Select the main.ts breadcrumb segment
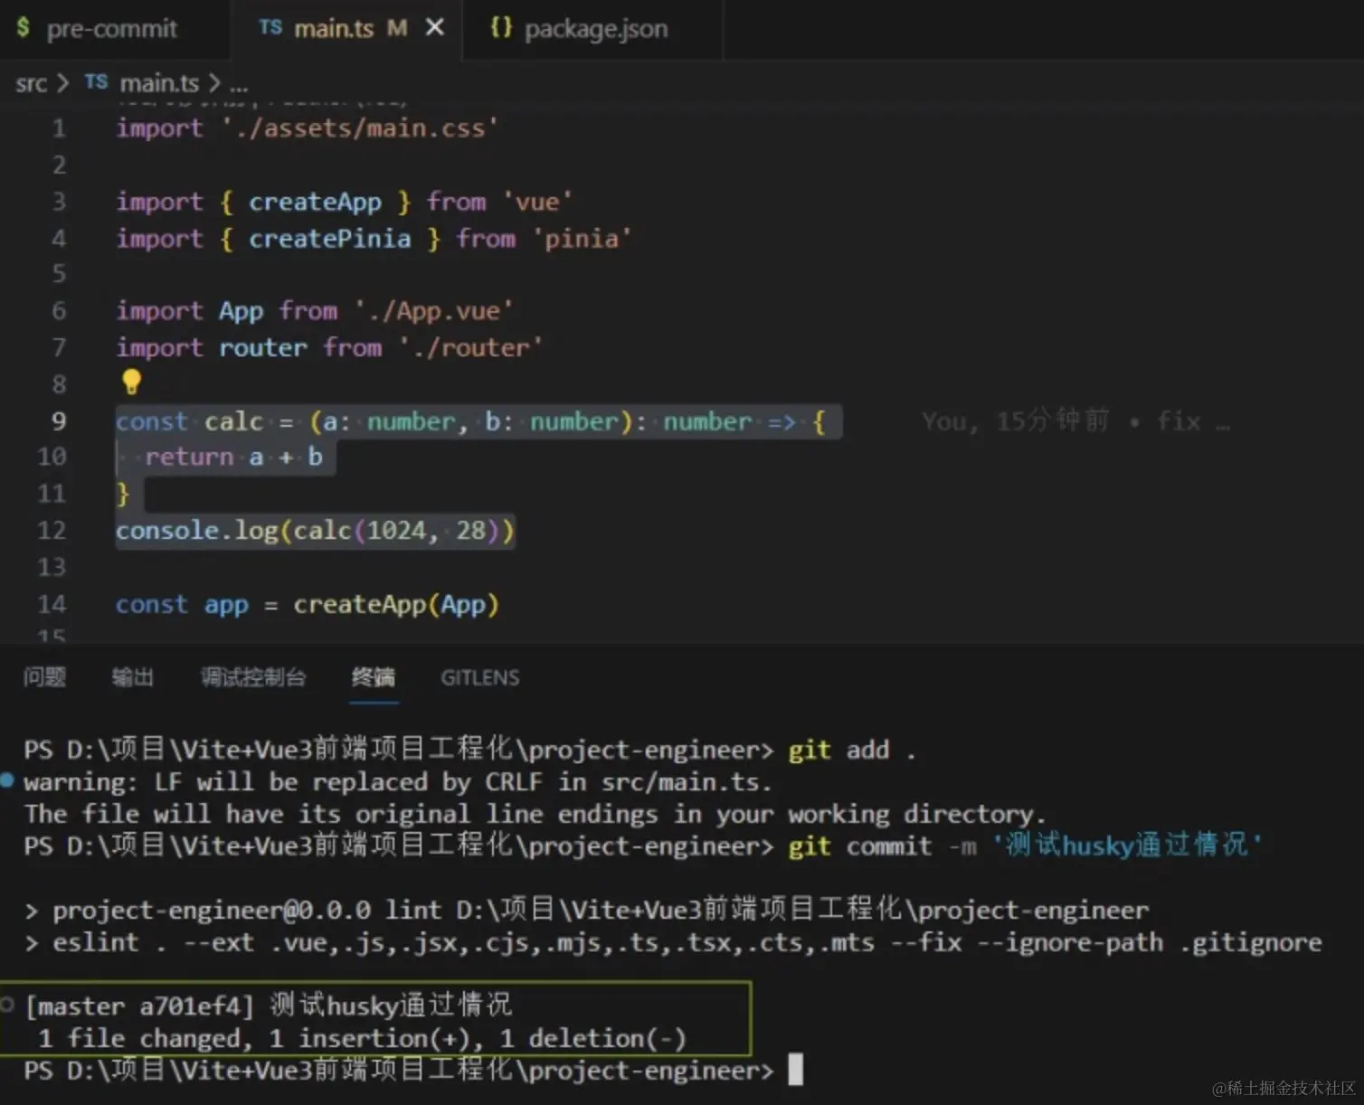The width and height of the screenshot is (1364, 1105). (159, 83)
